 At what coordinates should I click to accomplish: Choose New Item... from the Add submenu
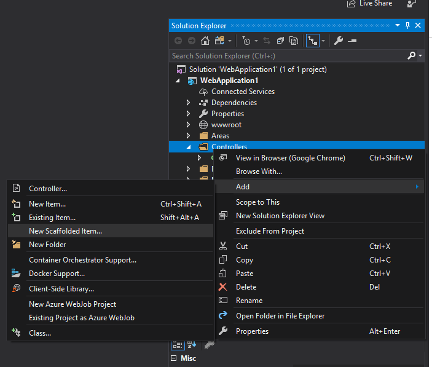tap(111, 204)
